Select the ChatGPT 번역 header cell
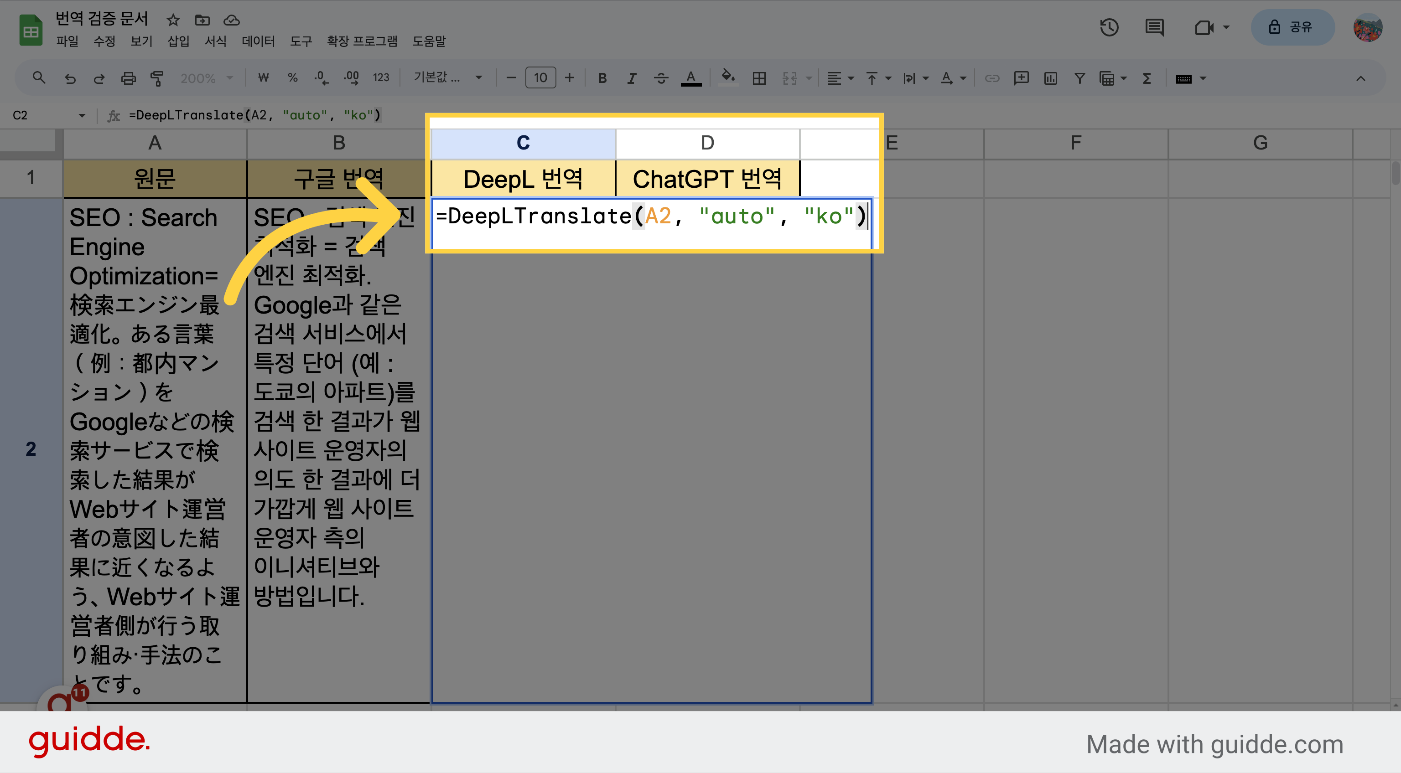This screenshot has height=773, width=1401. coord(707,179)
